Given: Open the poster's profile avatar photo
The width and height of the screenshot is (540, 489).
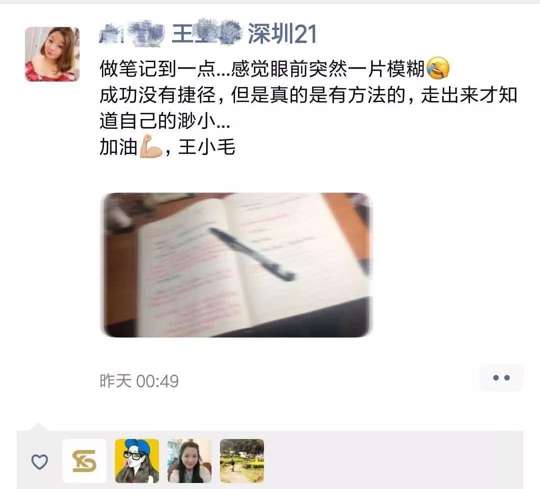Looking at the screenshot, I should click(52, 54).
